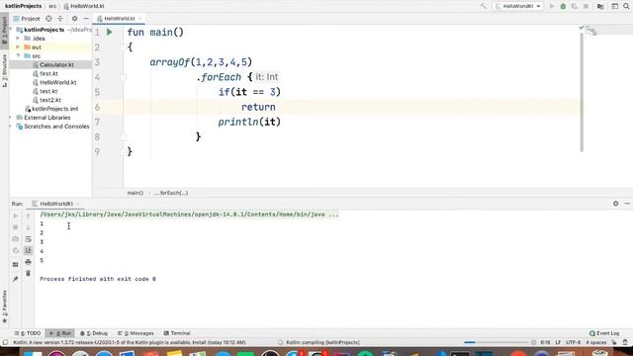Open the Debug tool window tab

pos(94,333)
